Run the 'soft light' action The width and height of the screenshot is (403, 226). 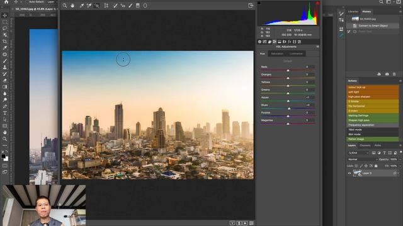point(372,92)
